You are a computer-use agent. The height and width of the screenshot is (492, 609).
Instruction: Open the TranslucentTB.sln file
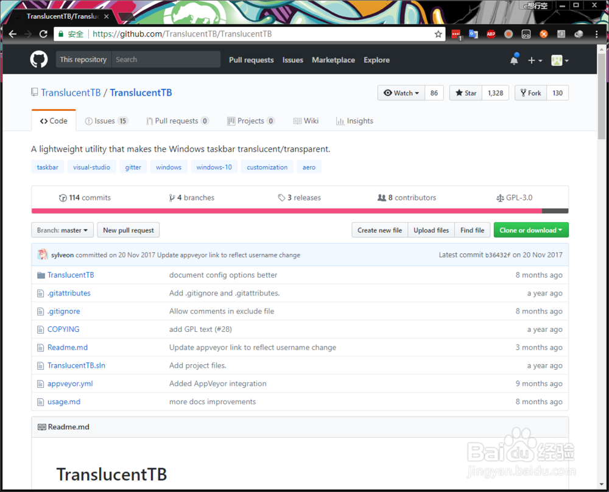[x=76, y=365]
